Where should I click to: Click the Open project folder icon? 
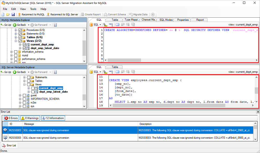point(8,15)
